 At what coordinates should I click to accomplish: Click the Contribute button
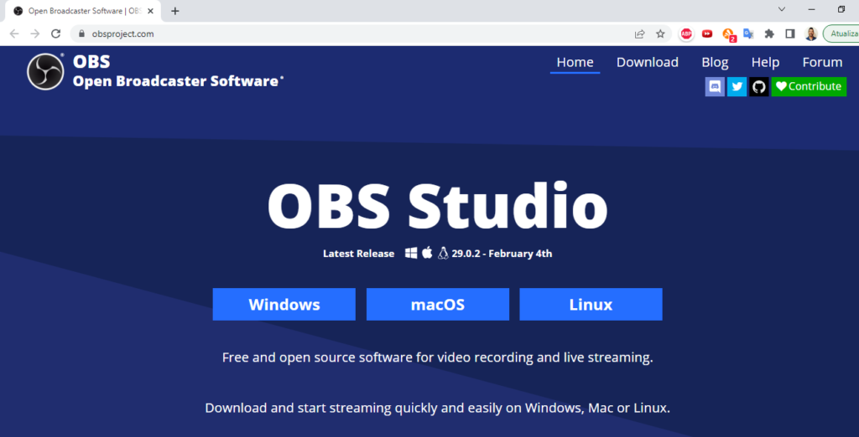(x=809, y=86)
